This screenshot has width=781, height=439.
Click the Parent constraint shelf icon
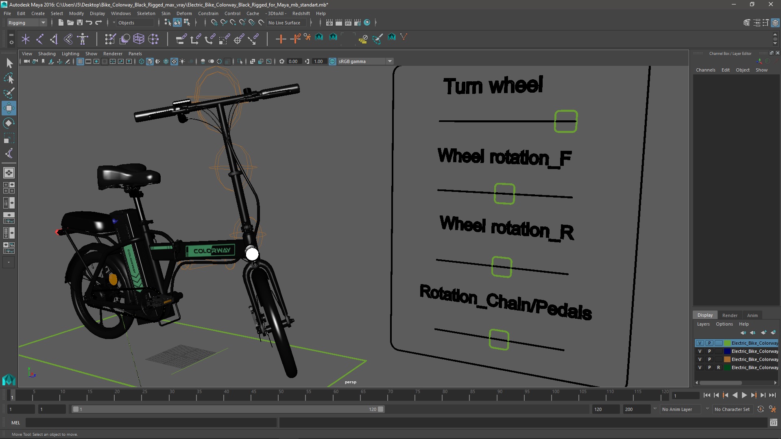pos(181,39)
